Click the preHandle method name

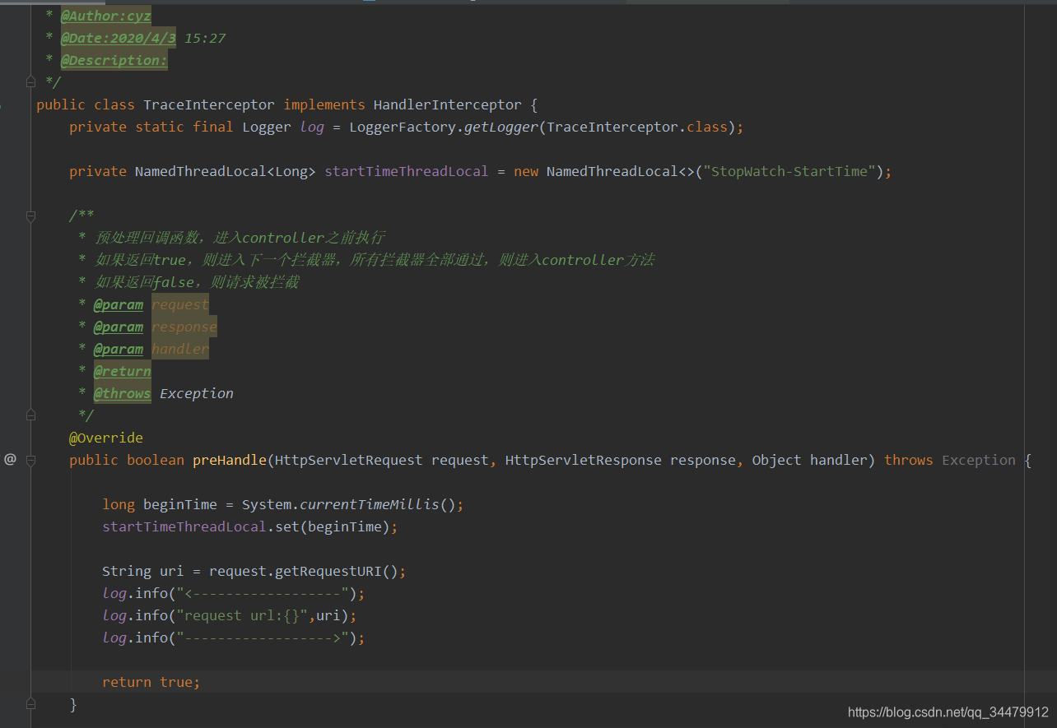230,460
